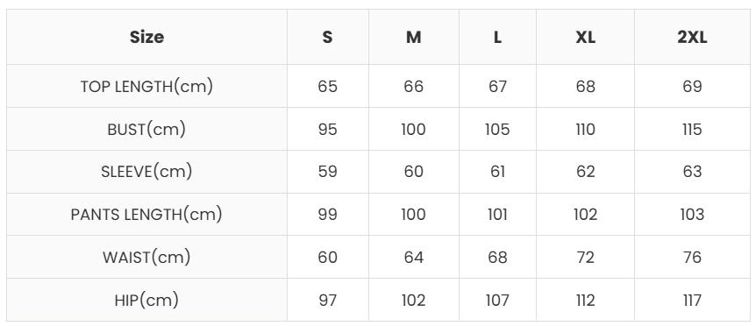Click top length value 65 for S
This screenshot has height=326, width=756.
click(327, 87)
